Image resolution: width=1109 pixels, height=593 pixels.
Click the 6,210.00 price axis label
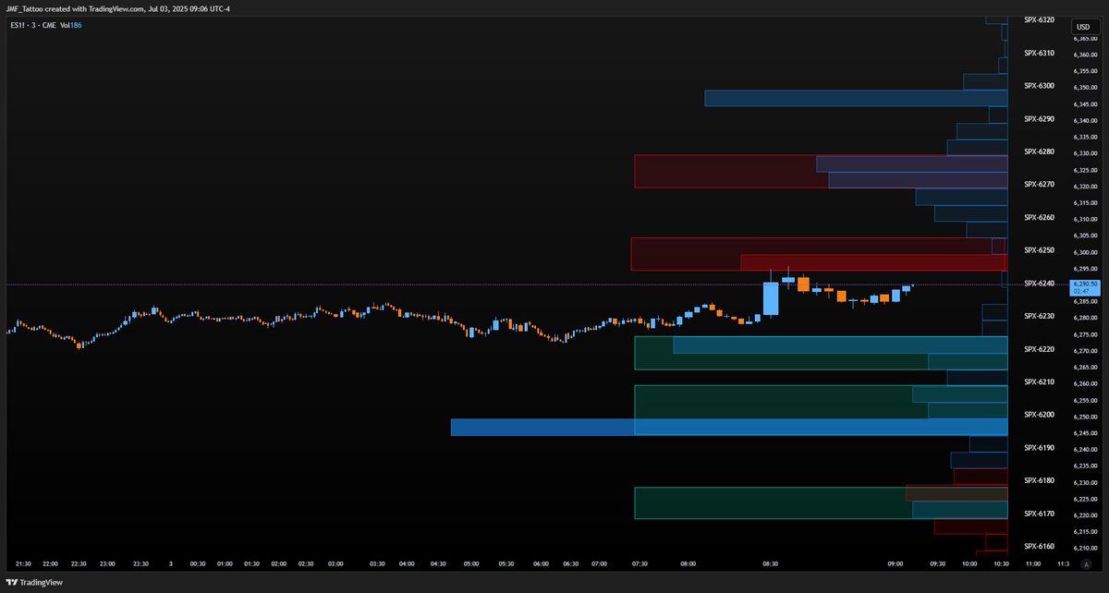click(1085, 548)
